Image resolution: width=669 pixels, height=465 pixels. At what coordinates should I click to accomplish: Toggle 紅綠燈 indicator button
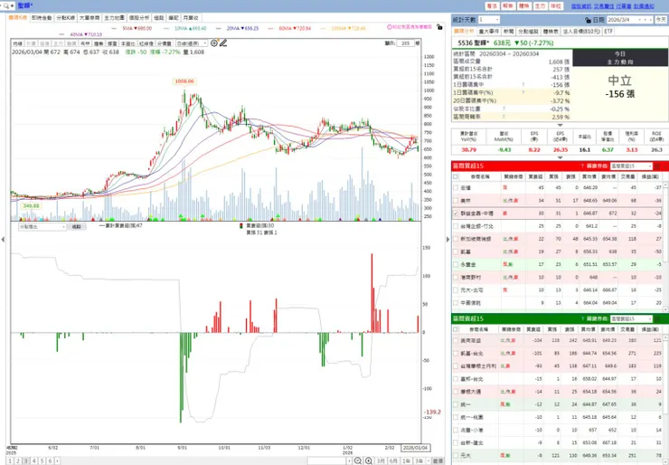pyautogui.click(x=146, y=43)
